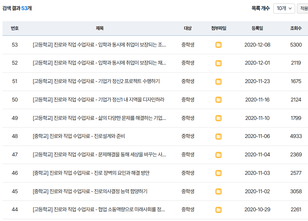Click view count 3058
The height and width of the screenshot is (221, 308).
[x=296, y=191]
